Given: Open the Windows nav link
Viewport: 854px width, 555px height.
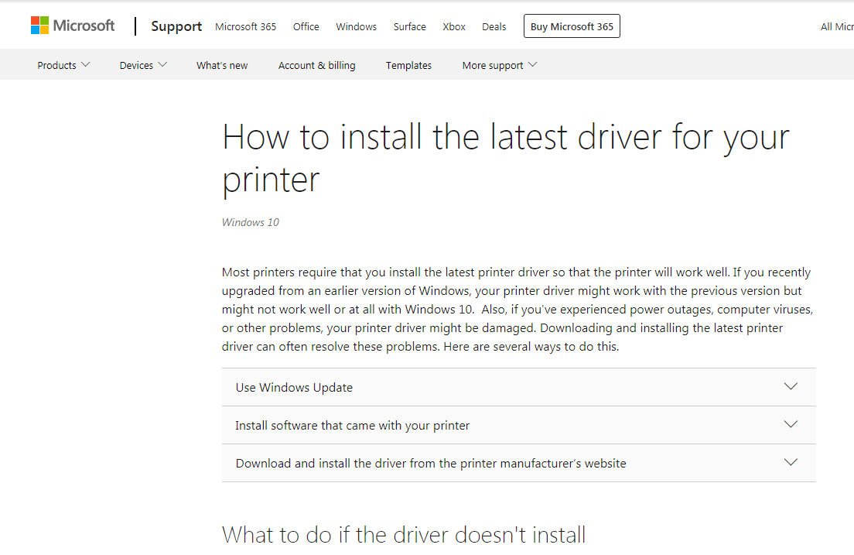Looking at the screenshot, I should pos(356,26).
